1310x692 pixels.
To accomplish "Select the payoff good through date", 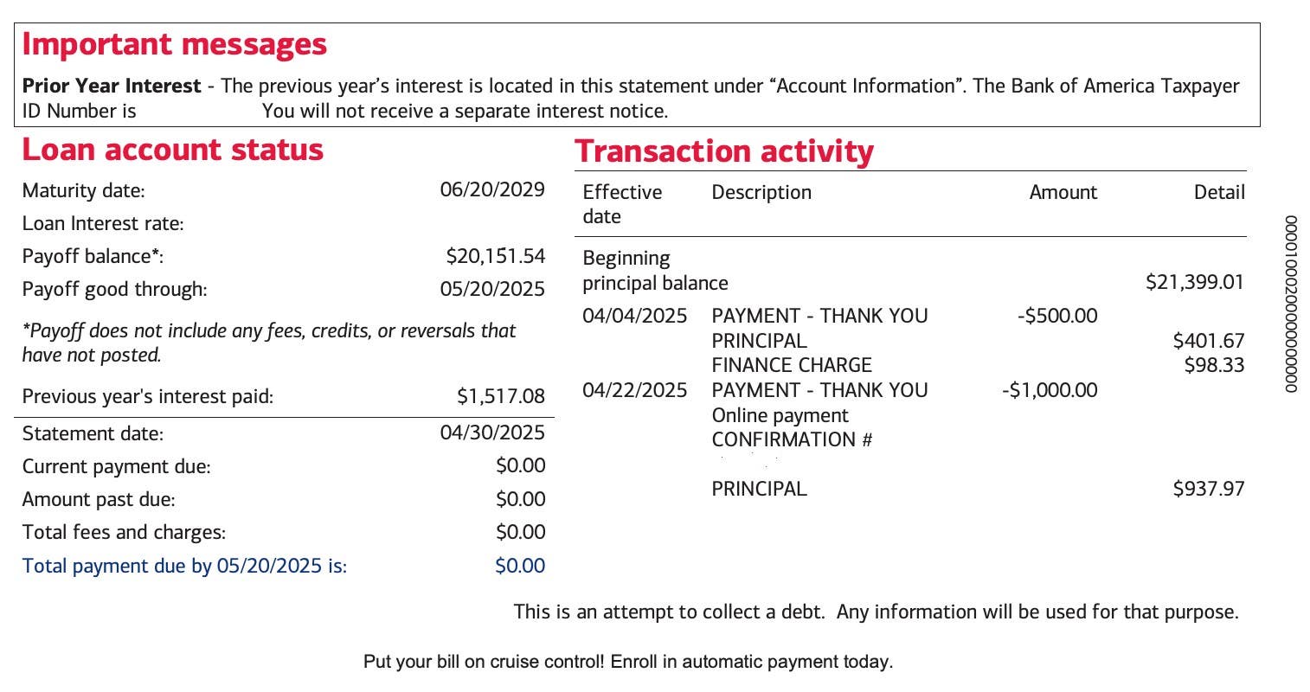I will coord(492,289).
